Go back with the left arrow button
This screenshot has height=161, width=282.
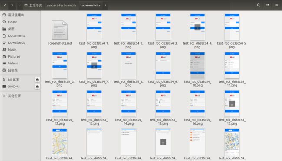[x=5, y=5]
